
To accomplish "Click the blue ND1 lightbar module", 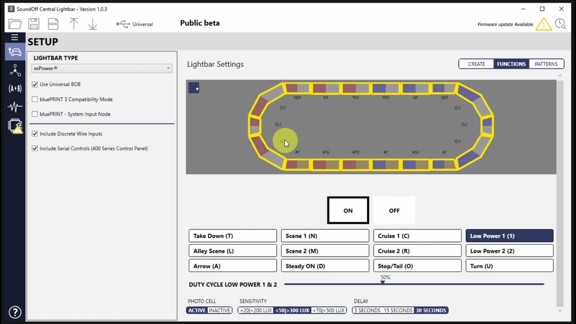I will [x=444, y=89].
